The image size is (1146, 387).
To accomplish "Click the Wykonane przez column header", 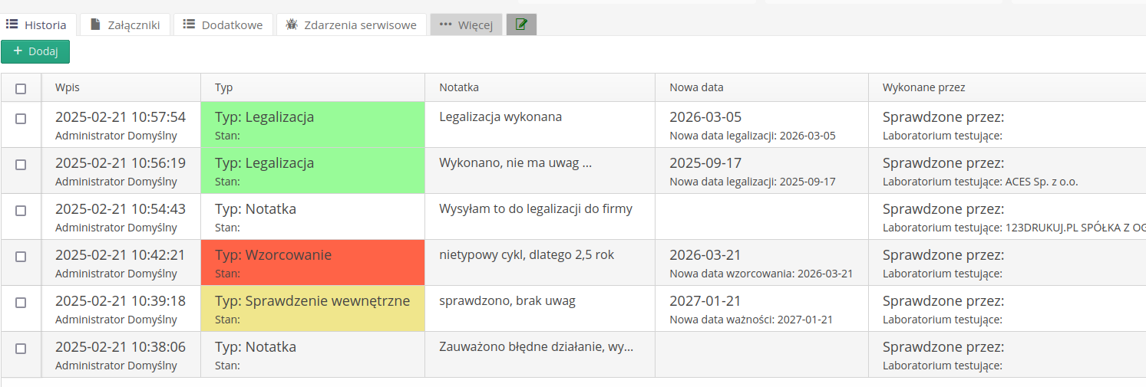I will pos(923,87).
